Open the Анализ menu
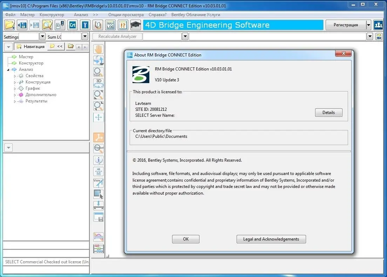 81,15
